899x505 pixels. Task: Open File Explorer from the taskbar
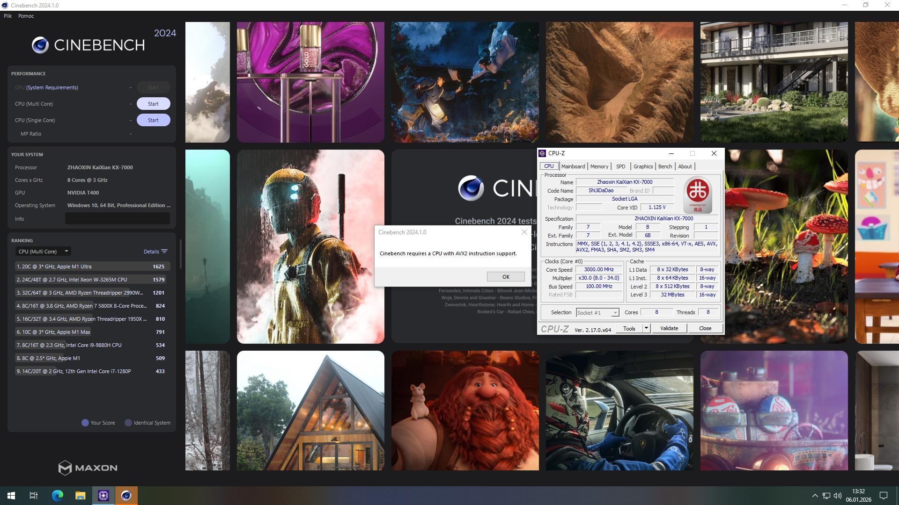[81, 496]
